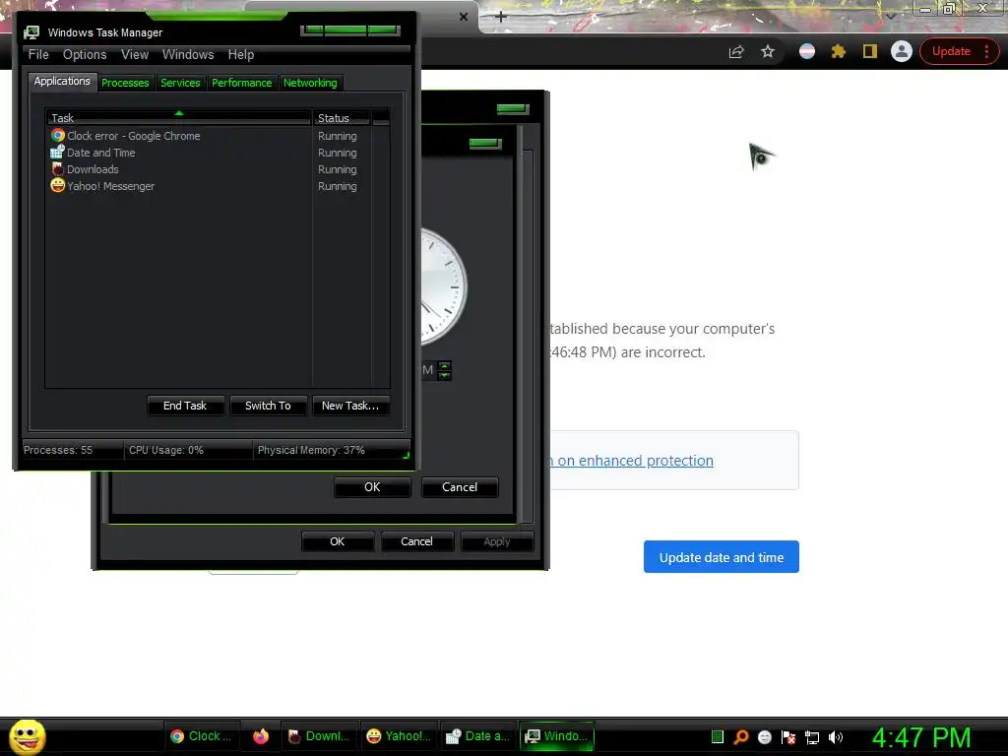Click the round face tray icon
This screenshot has width=1008, height=756.
[x=764, y=736]
